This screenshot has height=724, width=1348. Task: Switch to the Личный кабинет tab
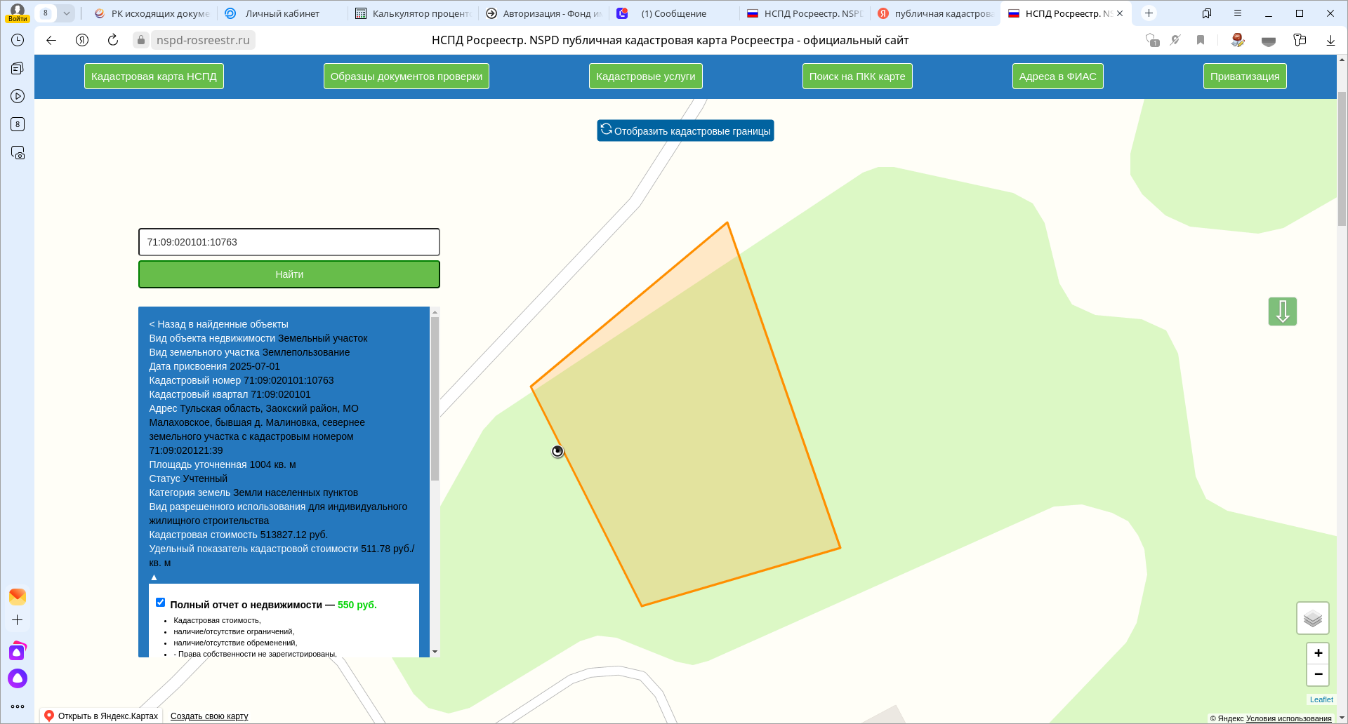(x=282, y=13)
